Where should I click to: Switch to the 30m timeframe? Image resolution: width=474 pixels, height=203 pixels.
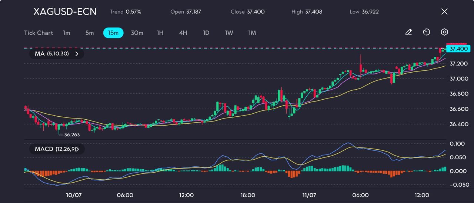[x=137, y=33]
